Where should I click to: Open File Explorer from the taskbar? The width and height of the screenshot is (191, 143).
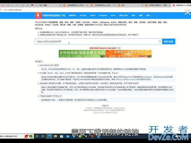(55, 136)
